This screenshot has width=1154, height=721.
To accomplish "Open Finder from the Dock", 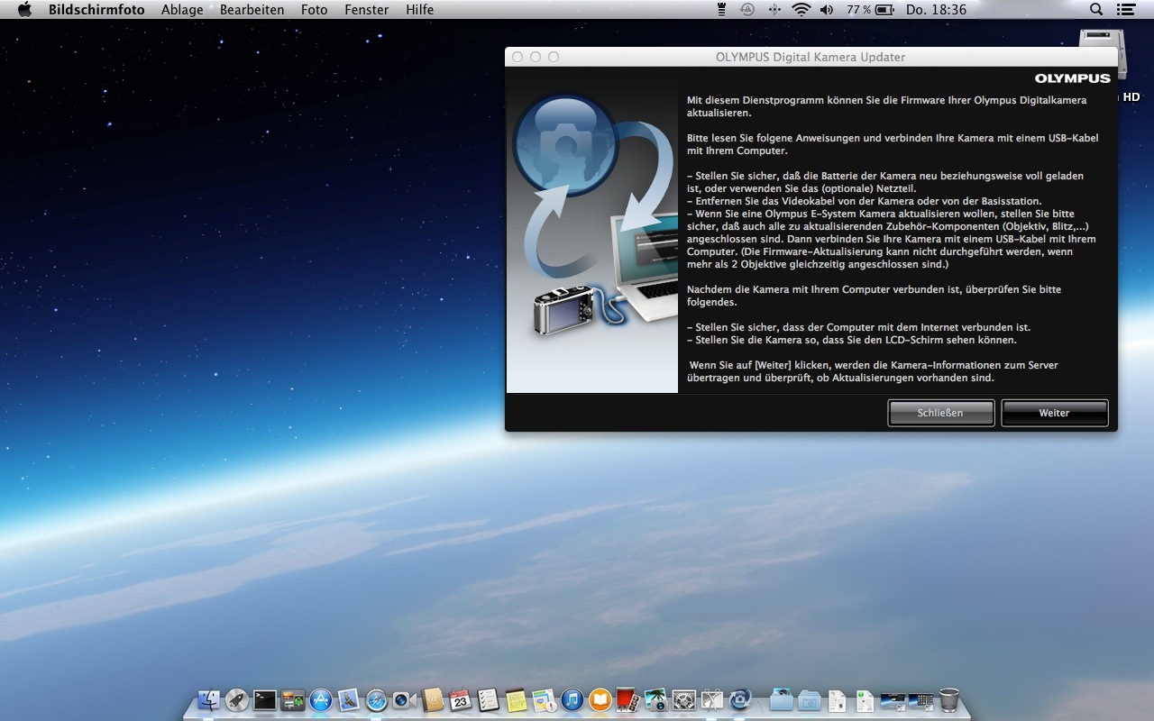I will click(209, 699).
